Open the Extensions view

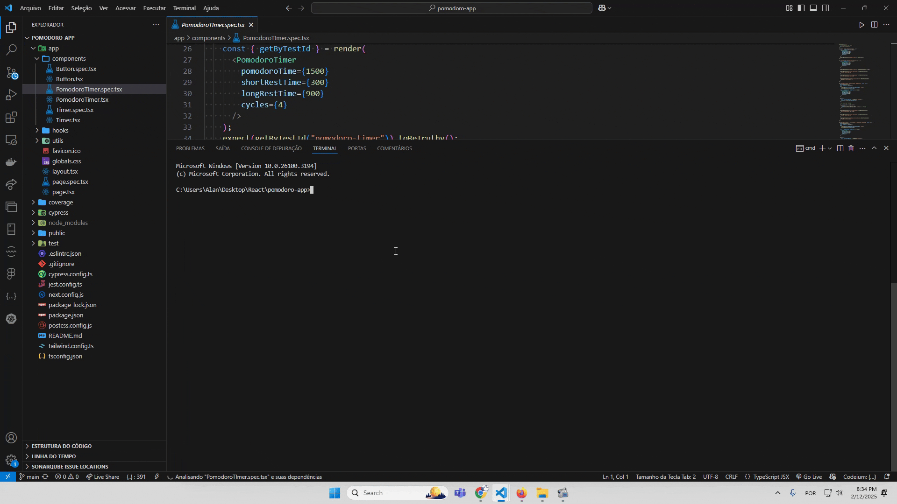11,118
